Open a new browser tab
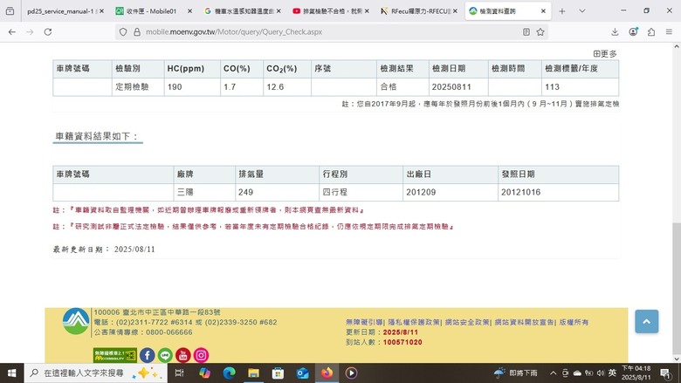Viewport: 681px width, 383px height. click(x=562, y=11)
